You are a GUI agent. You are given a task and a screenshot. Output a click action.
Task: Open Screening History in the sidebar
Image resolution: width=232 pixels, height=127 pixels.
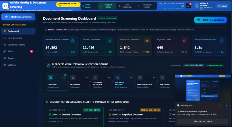18,45
